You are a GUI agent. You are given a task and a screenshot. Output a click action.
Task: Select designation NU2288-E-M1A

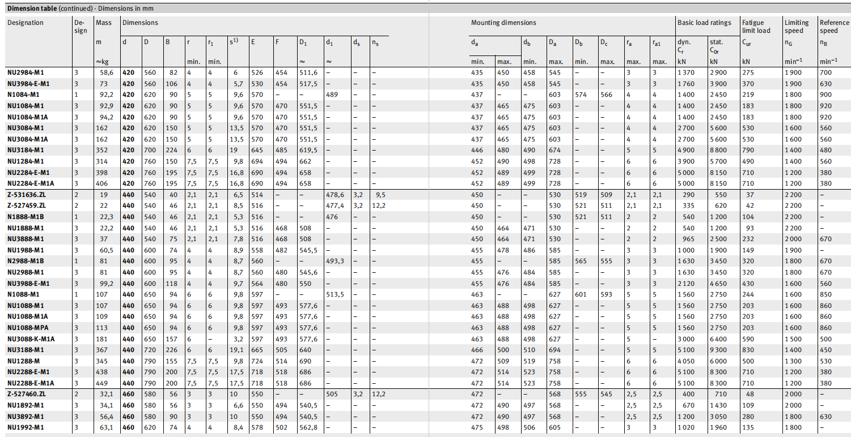[x=31, y=383]
